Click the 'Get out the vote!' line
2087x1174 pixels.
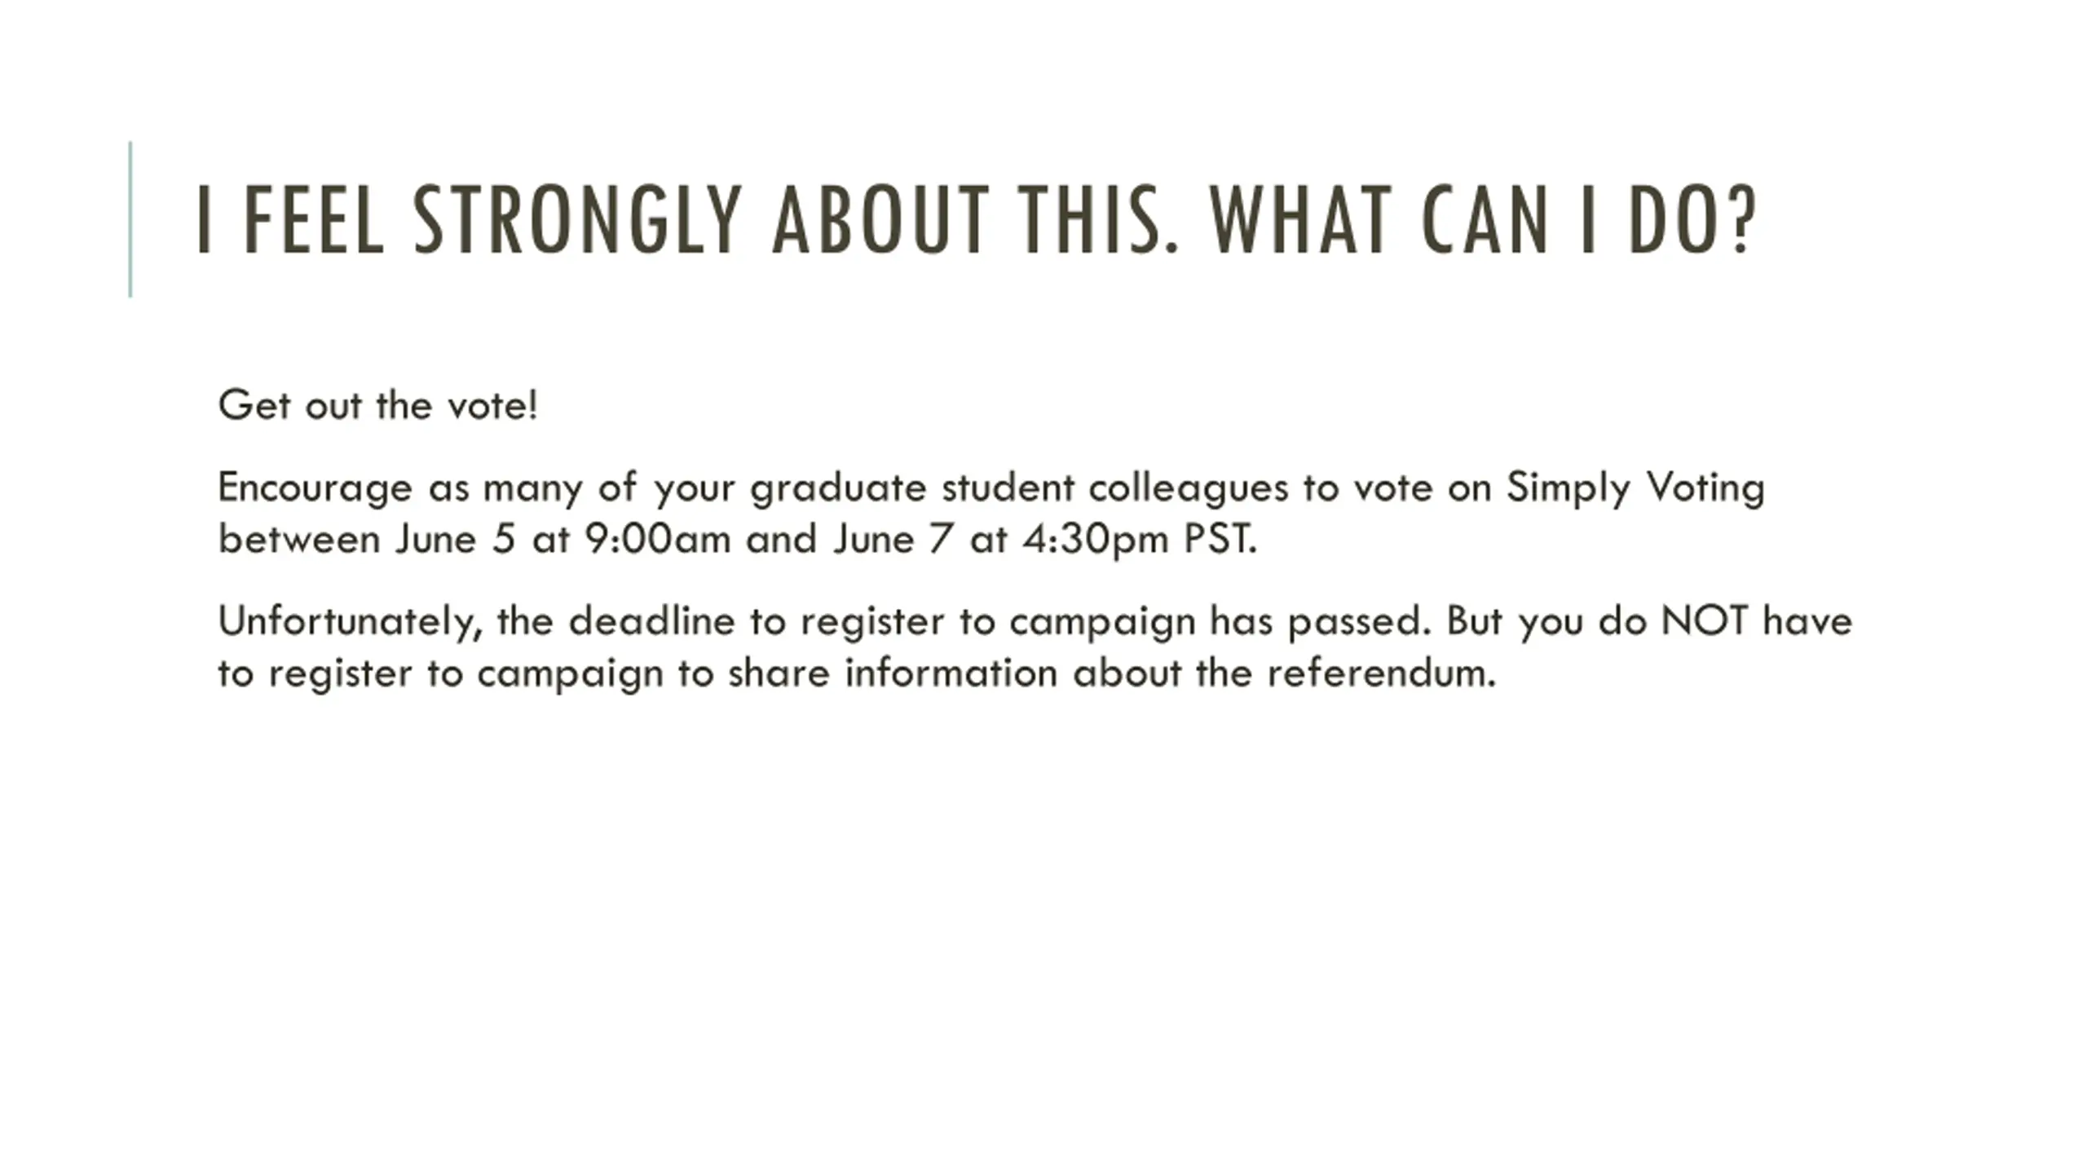(x=378, y=405)
